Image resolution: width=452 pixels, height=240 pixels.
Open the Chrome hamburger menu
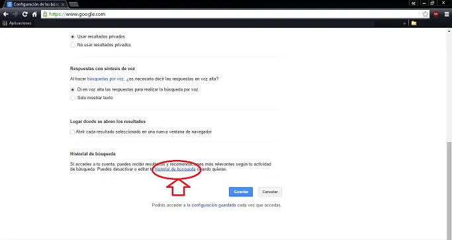(x=447, y=14)
